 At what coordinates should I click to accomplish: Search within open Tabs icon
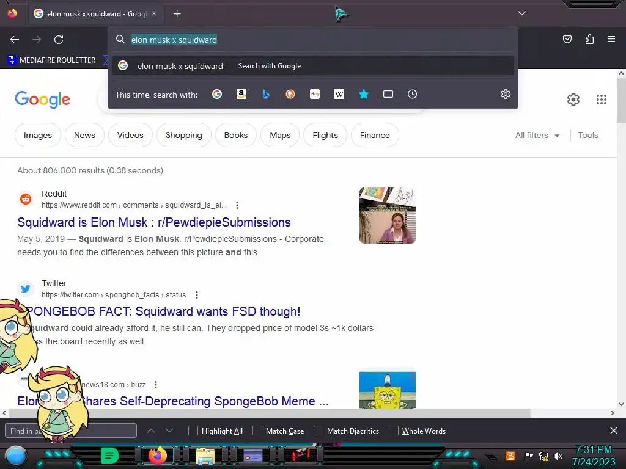tap(388, 94)
